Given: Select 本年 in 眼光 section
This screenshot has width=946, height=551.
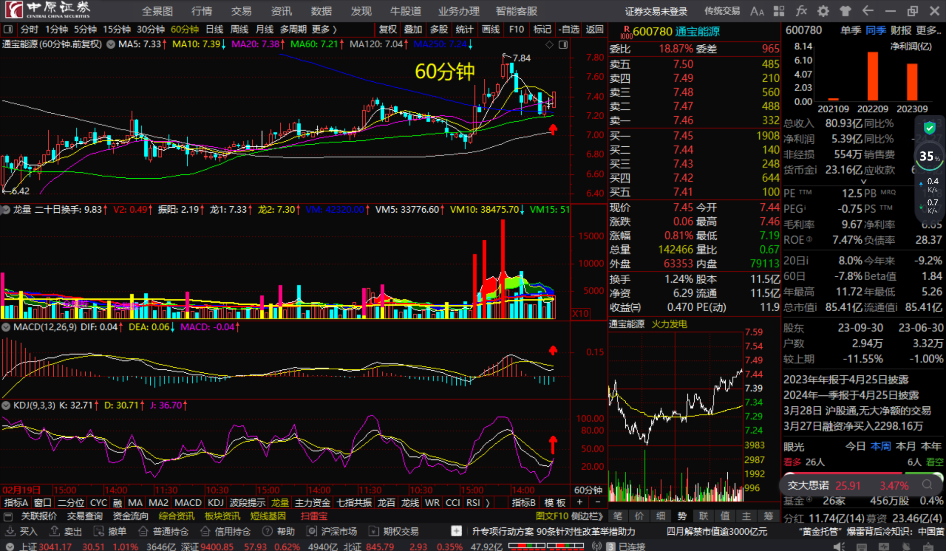Looking at the screenshot, I should tap(931, 446).
